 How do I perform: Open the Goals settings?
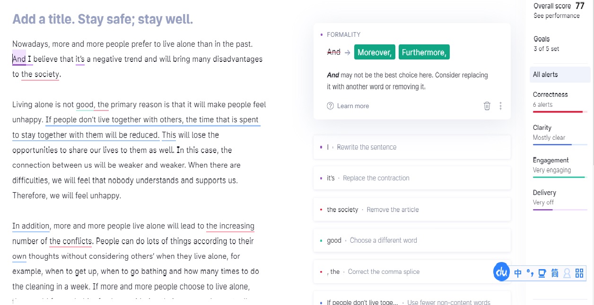pyautogui.click(x=547, y=43)
